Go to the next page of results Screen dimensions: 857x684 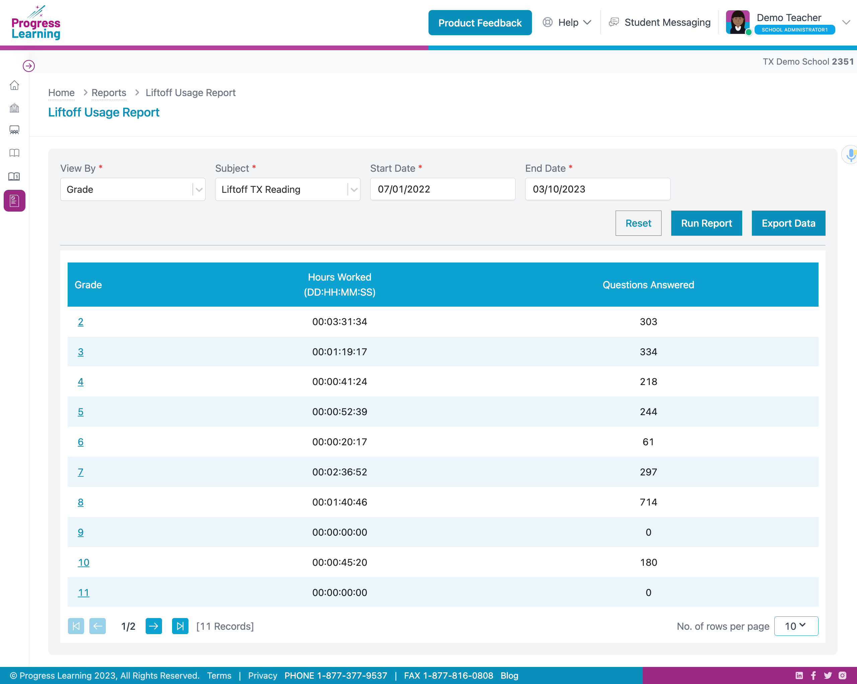pyautogui.click(x=154, y=626)
